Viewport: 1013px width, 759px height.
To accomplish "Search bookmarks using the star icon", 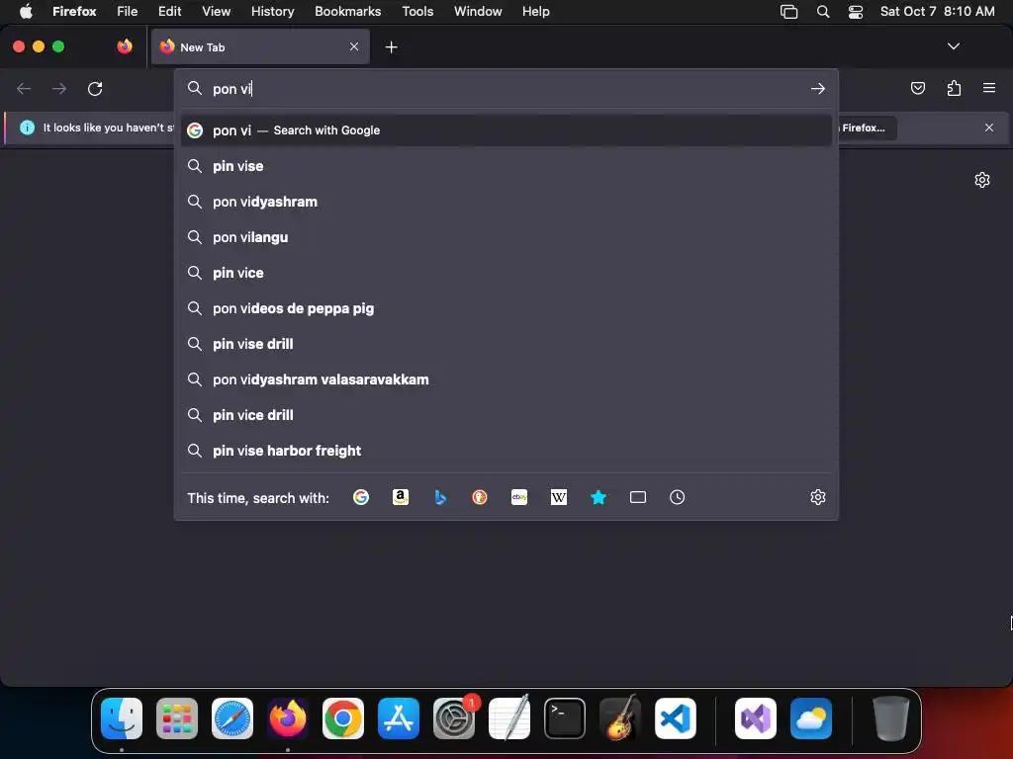I will point(599,497).
